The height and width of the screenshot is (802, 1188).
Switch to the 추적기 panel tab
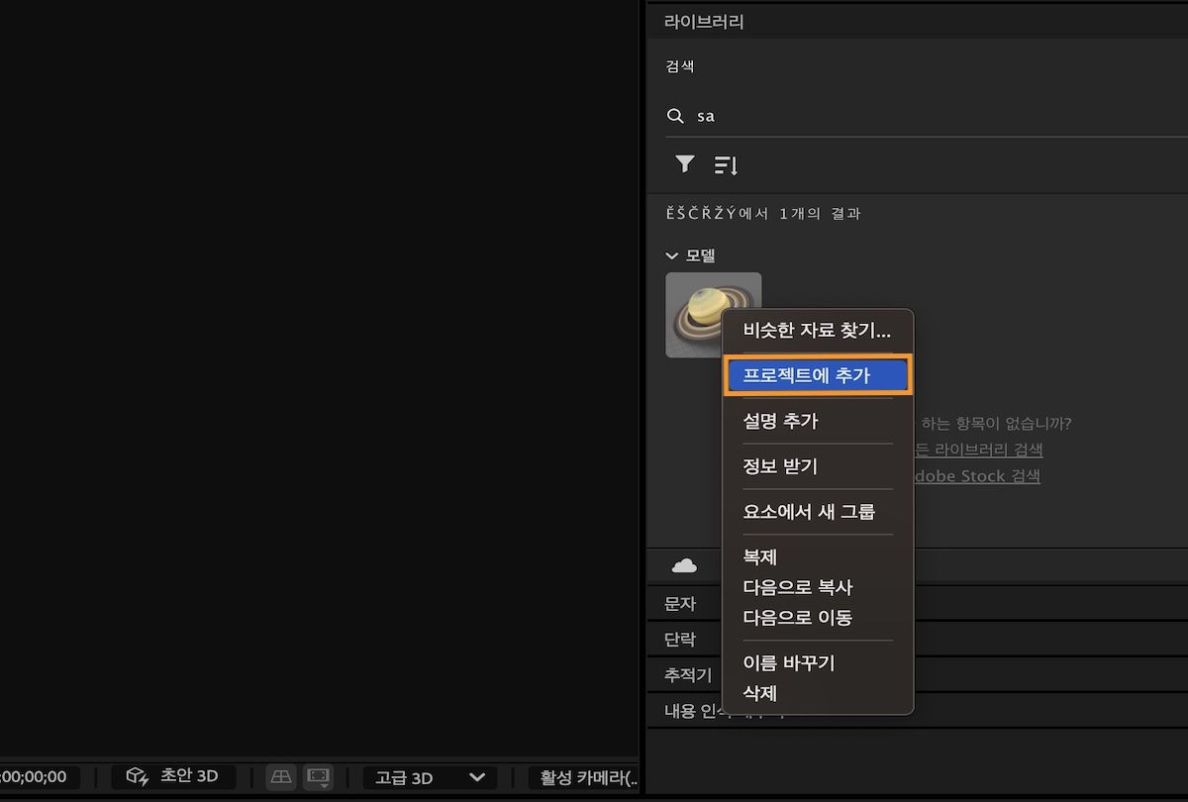pyautogui.click(x=684, y=674)
